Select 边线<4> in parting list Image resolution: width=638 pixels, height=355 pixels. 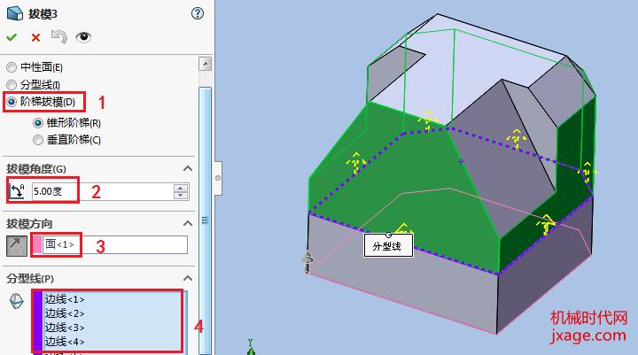click(x=65, y=342)
